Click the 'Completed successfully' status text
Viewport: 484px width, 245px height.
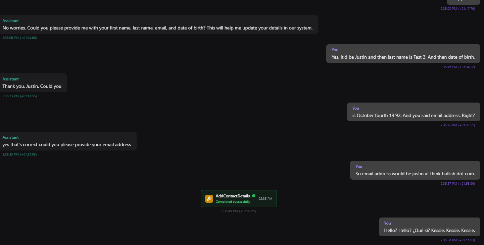(x=233, y=202)
